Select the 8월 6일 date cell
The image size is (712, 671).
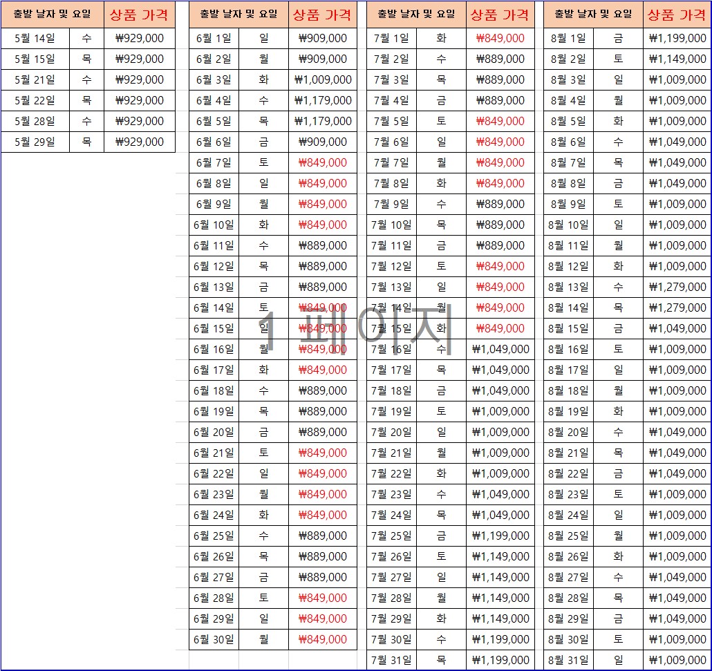click(568, 142)
